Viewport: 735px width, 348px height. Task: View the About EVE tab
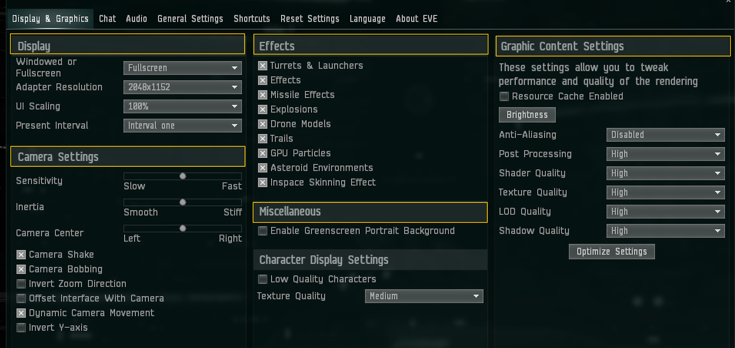[x=416, y=18]
